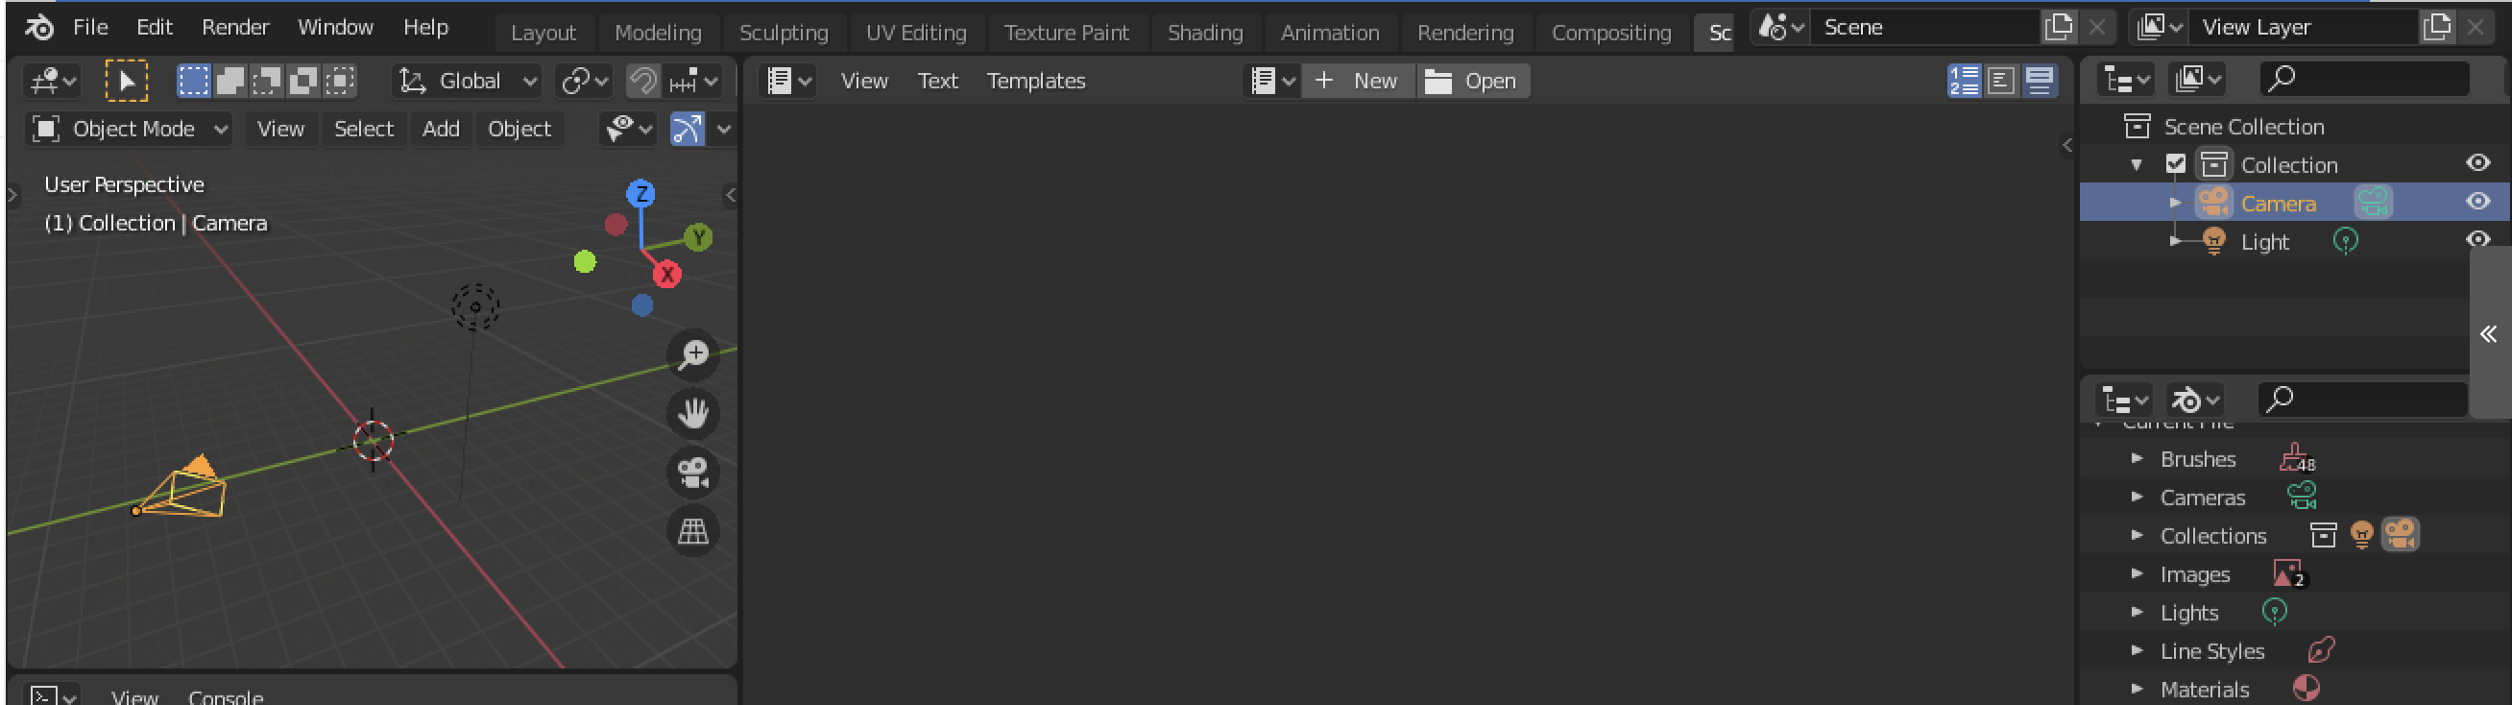Open the object visibility eye dropdown

[x=628, y=129]
